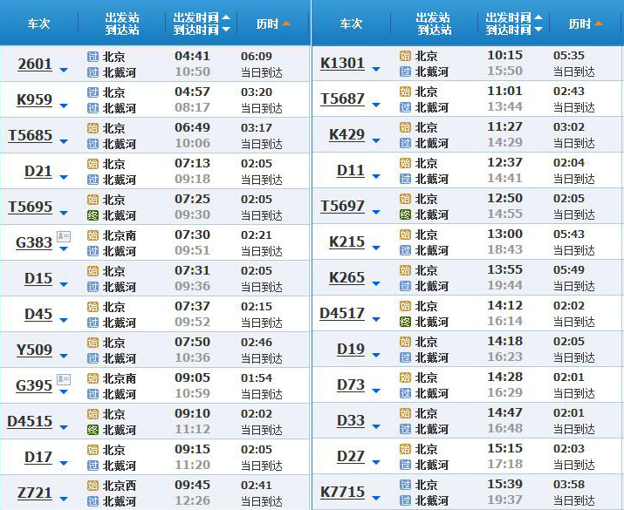Sort left table by departure time ascending arrow

[226, 17]
